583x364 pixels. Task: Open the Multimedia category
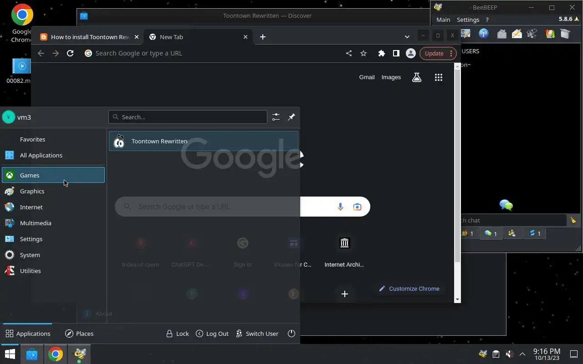click(x=53, y=223)
